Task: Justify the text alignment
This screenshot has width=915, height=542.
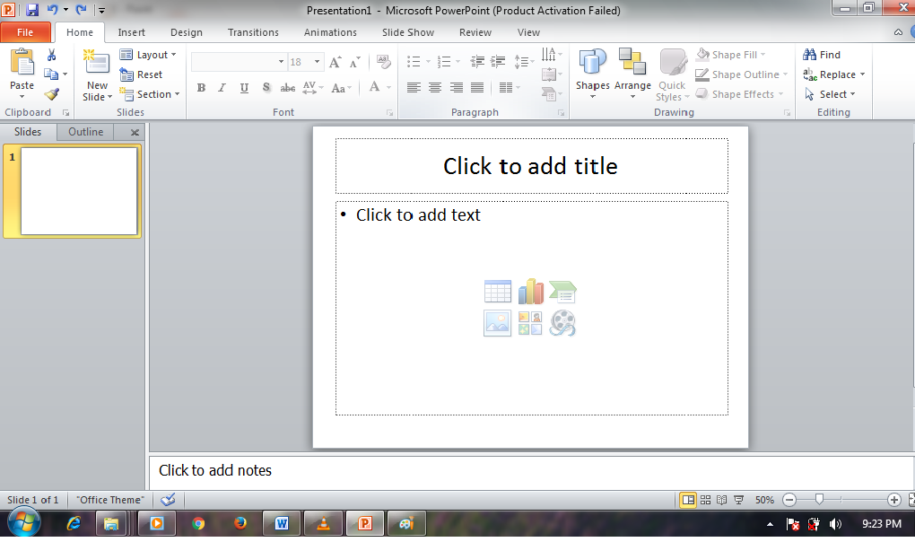Action: 477,88
